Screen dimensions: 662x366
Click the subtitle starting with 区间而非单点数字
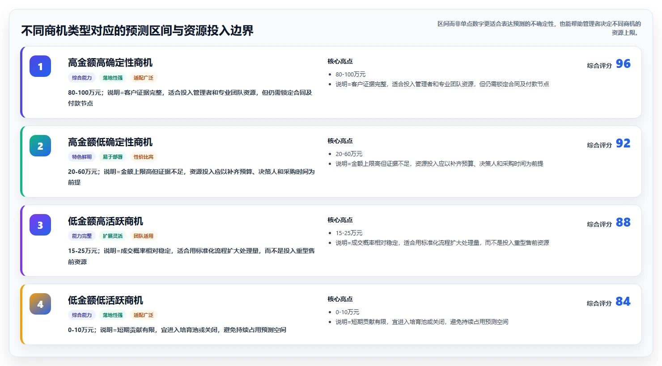[539, 28]
